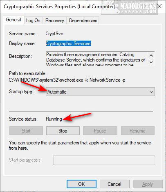Viewport: 166px width, 192px height.
Task: Expand the Startup type dropdown
Action: coord(100,92)
